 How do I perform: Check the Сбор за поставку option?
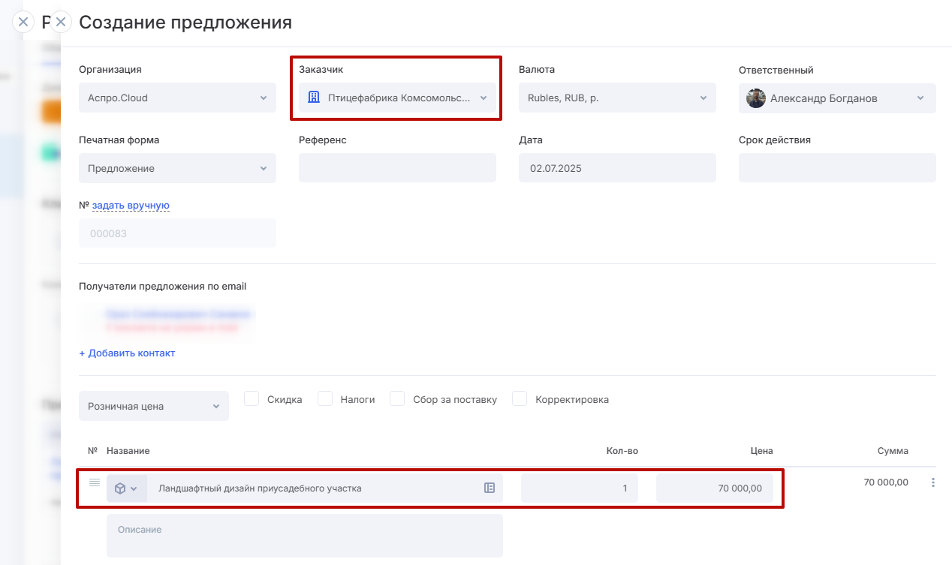398,399
